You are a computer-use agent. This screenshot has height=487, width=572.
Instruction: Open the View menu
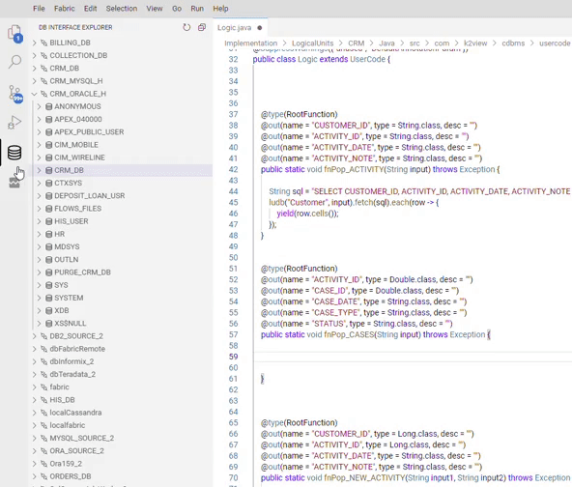[x=155, y=9]
